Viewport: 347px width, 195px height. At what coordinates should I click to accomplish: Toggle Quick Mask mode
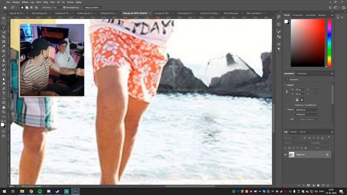click(x=4, y=131)
